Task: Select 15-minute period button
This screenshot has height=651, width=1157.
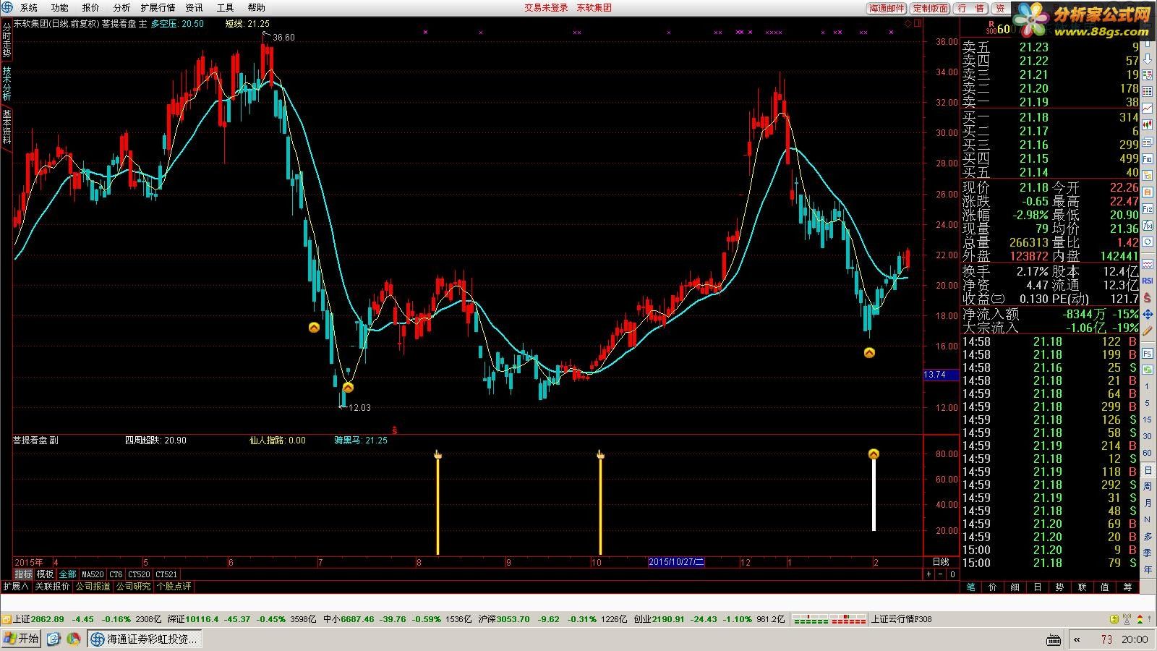Action: [1148, 420]
